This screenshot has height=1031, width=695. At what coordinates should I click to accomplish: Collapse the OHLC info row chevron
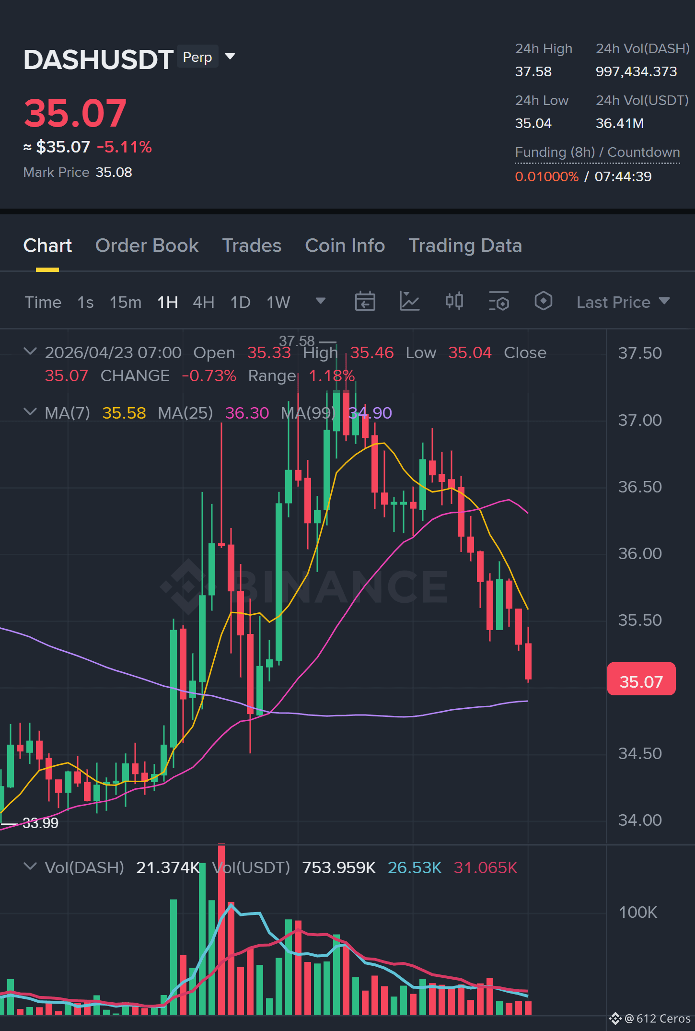coord(30,351)
